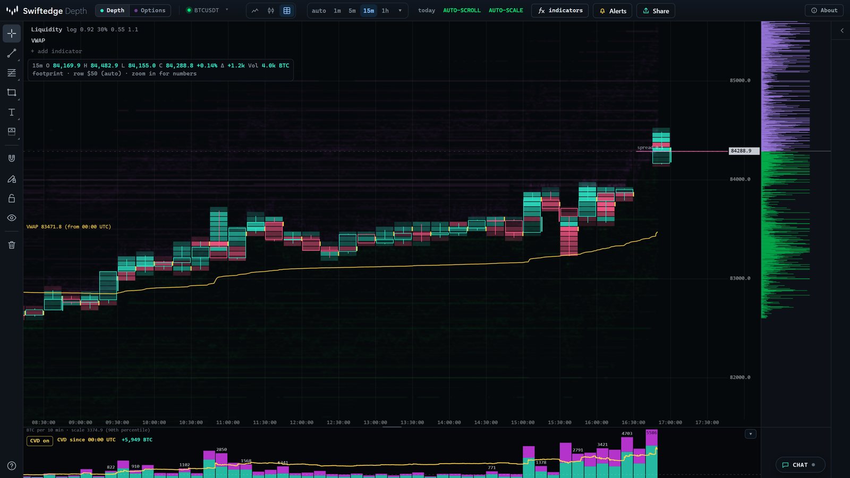
Task: Choose the auto timeframe
Action: click(319, 11)
